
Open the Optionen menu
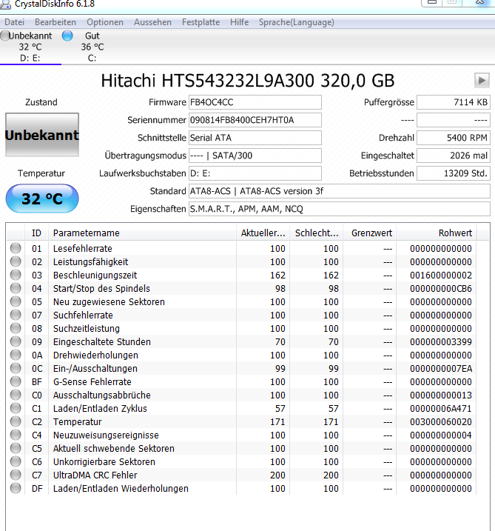tap(105, 22)
